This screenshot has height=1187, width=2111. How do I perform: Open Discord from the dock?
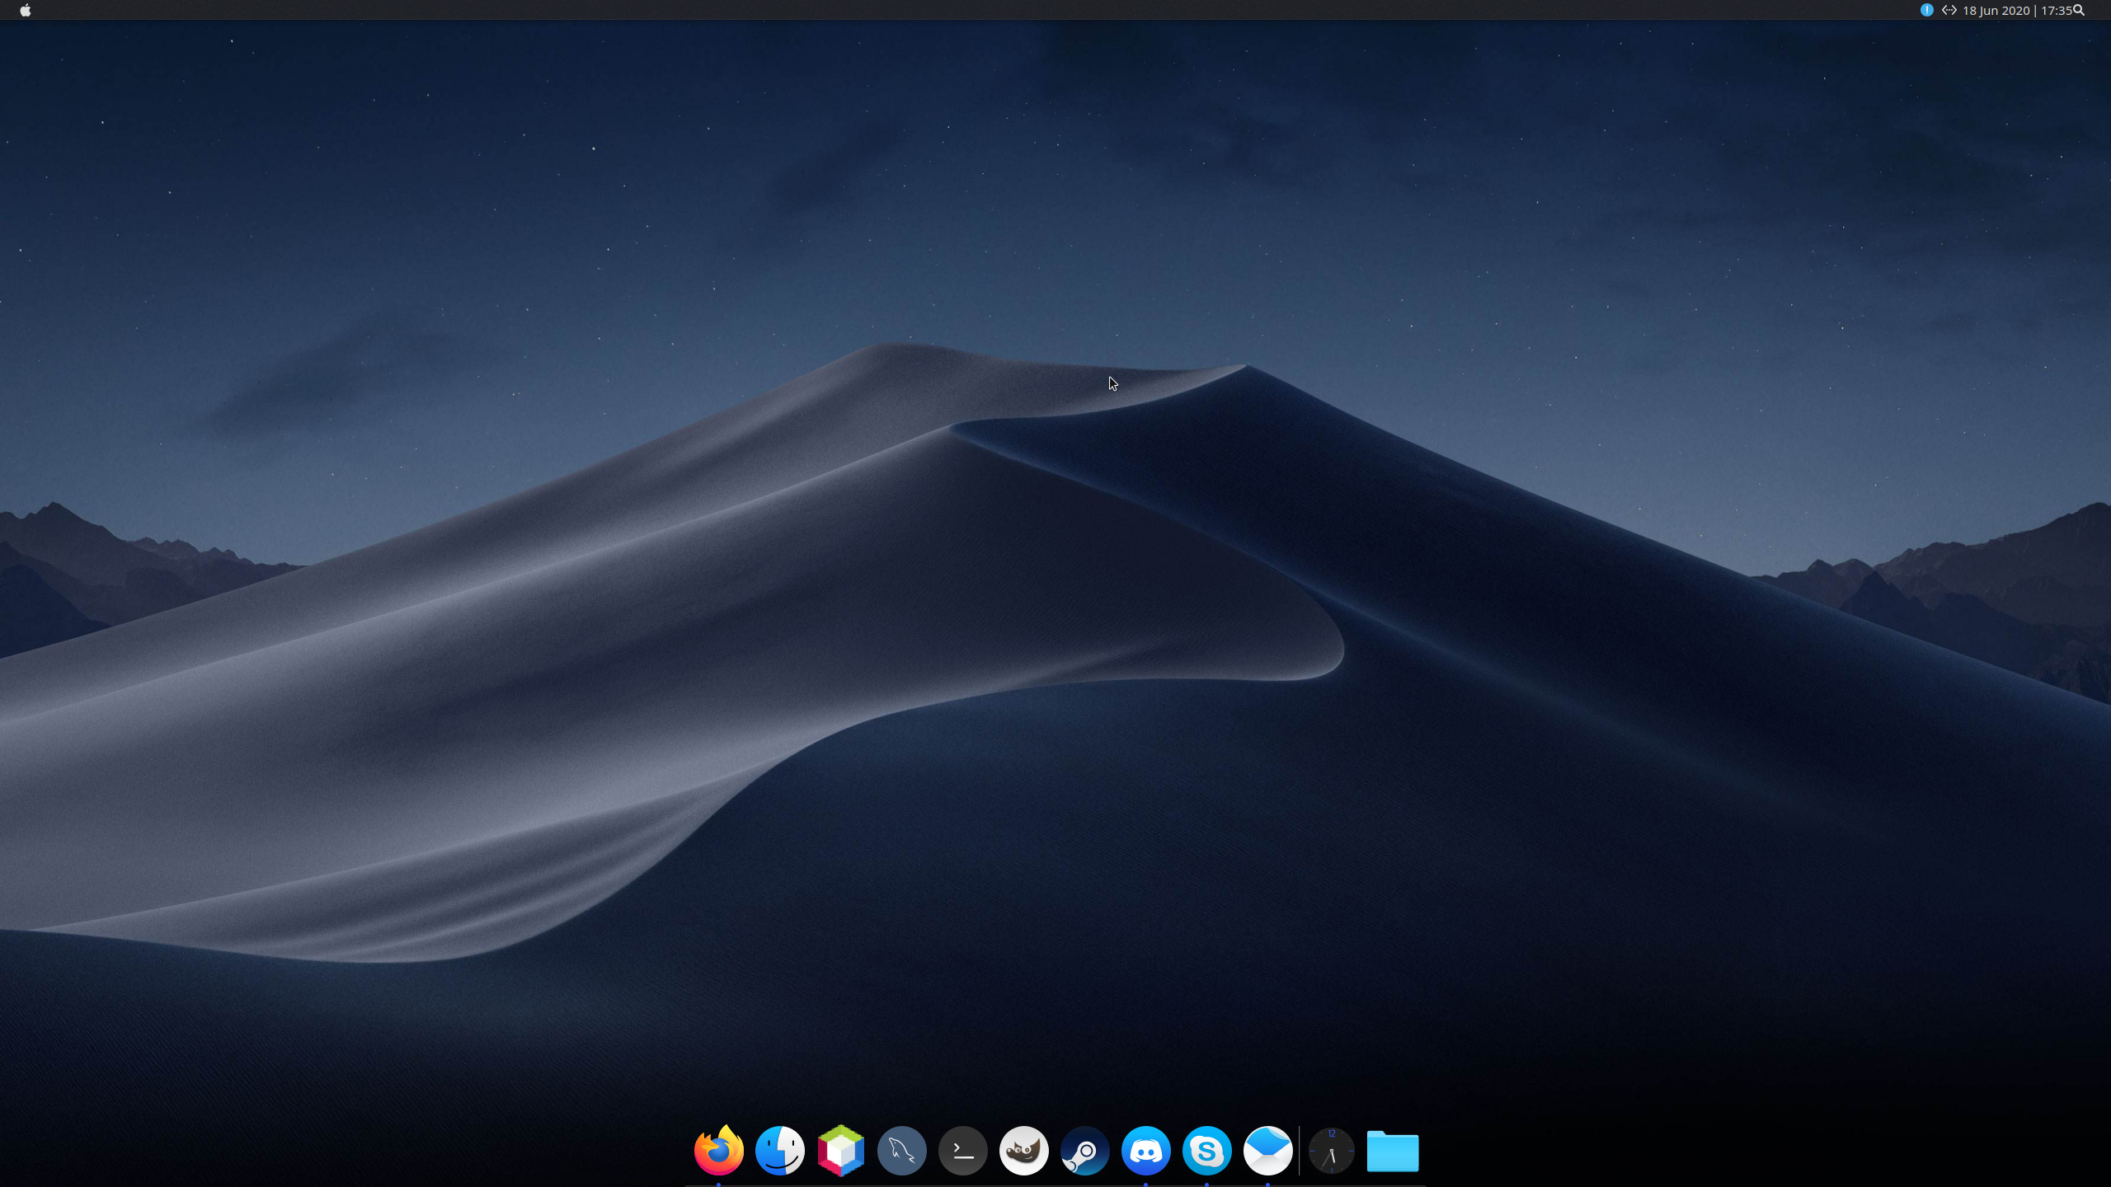pyautogui.click(x=1145, y=1151)
